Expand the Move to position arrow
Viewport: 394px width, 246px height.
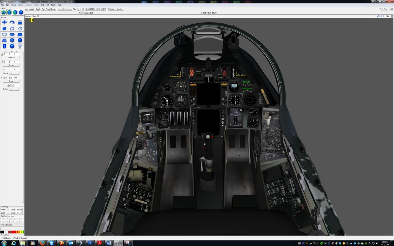click(x=1, y=54)
